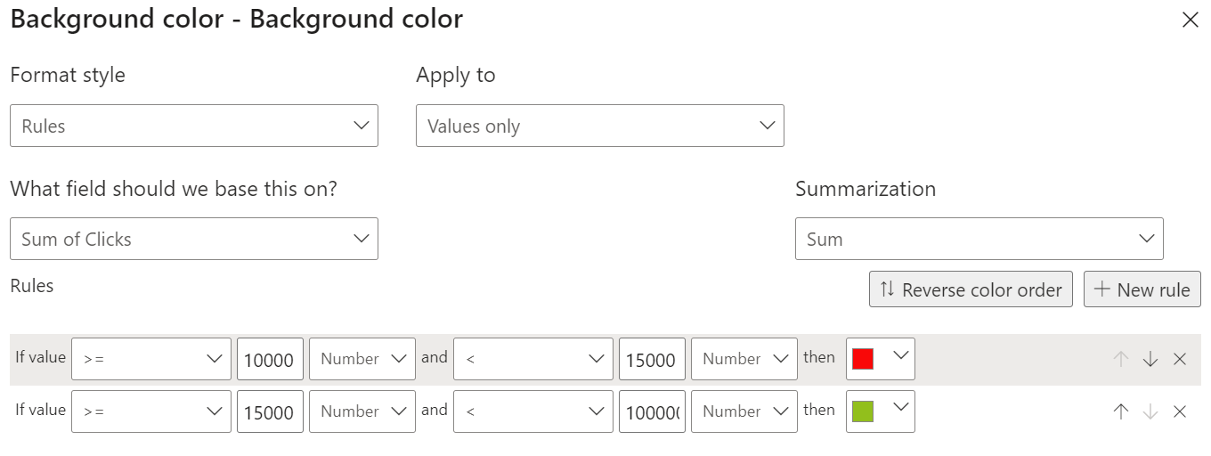This screenshot has height=456, width=1211.
Task: Open first rule's >= operator dropdown
Action: (151, 359)
